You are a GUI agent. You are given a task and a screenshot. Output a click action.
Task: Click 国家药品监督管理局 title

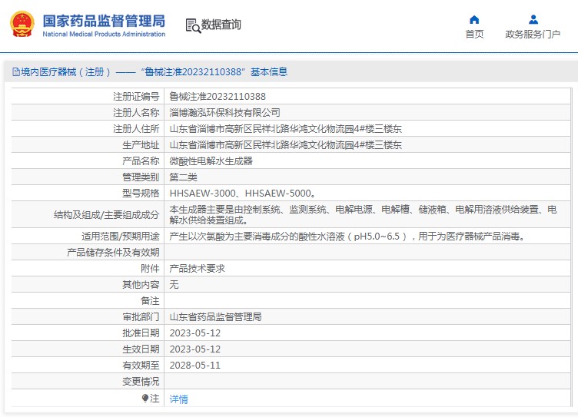click(104, 21)
